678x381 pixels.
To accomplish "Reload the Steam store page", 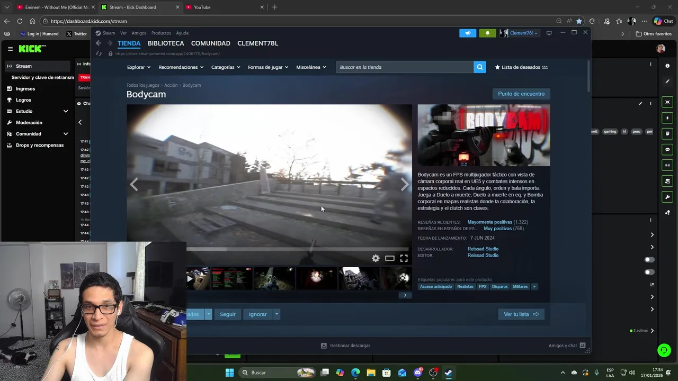I will 99,53.
